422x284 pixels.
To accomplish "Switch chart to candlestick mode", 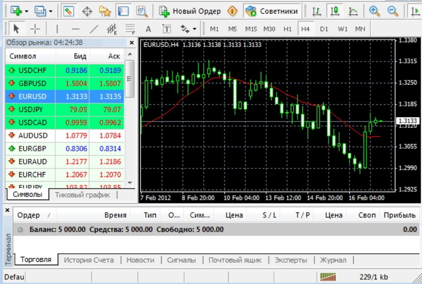I will (x=336, y=11).
